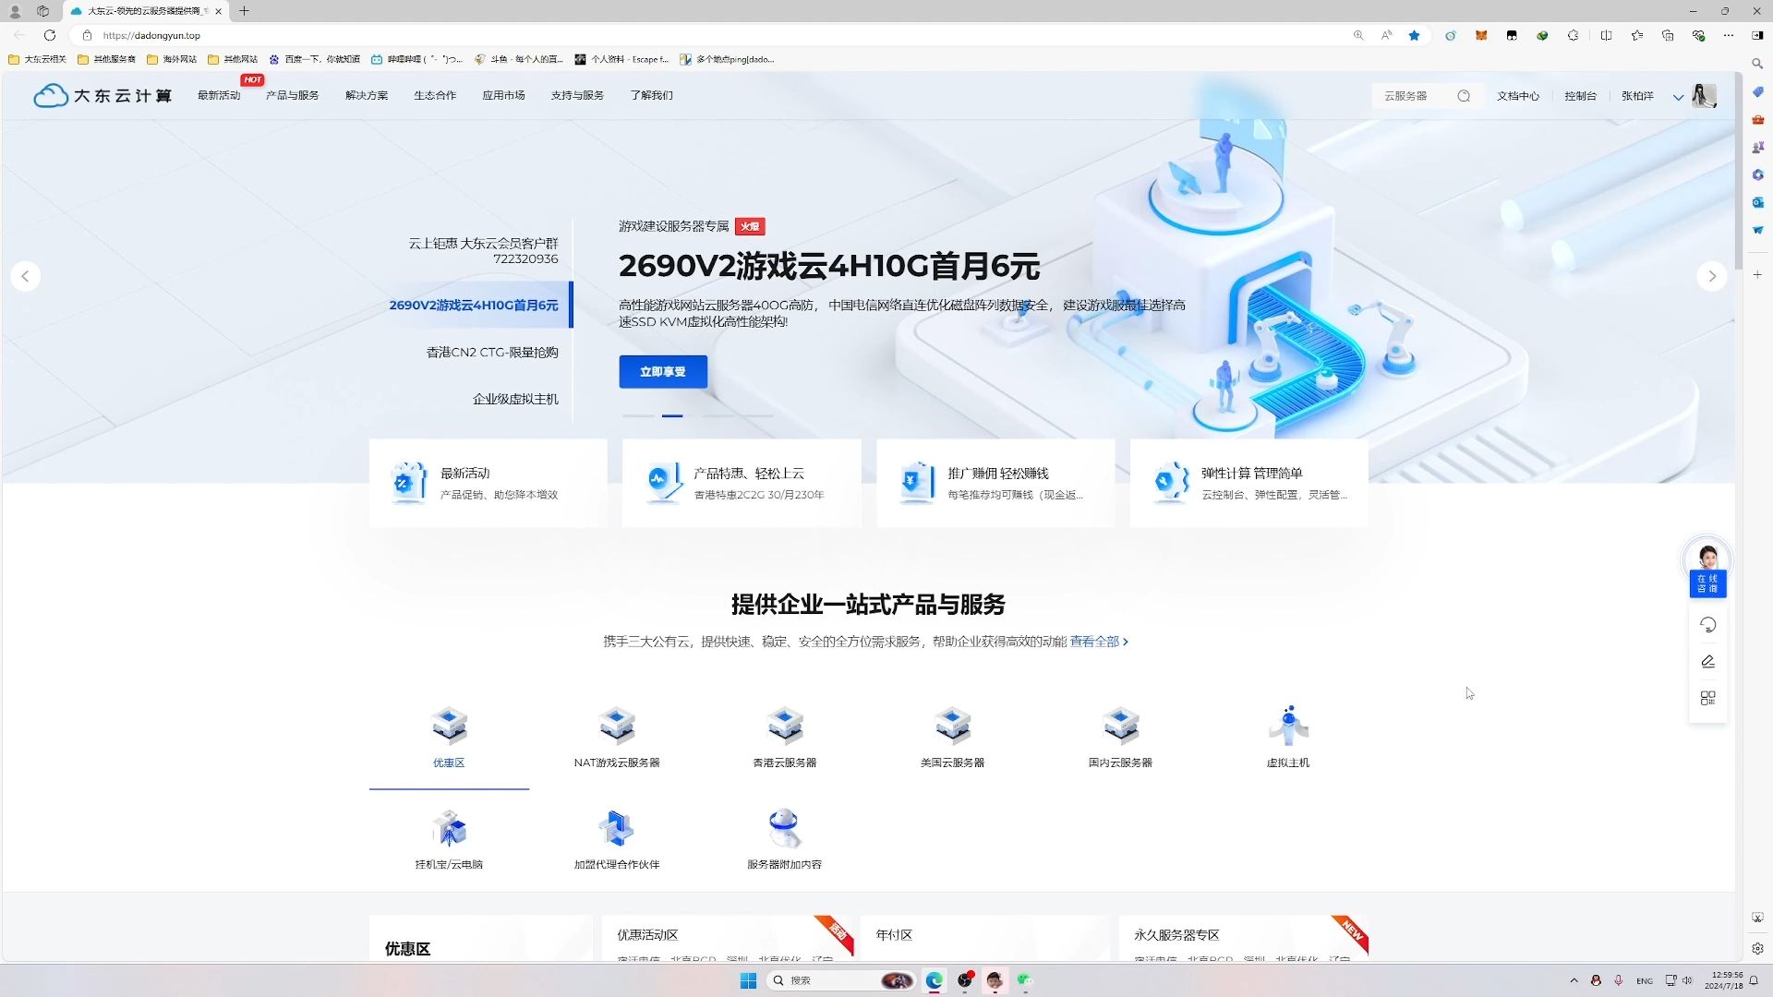Open new browser tab plus button
1773x997 pixels.
(x=244, y=11)
